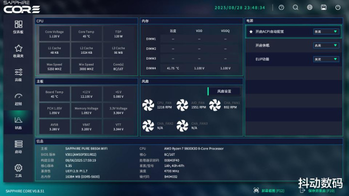Click the 4700 MHz speed value
349x196 pixels.
pyautogui.click(x=172, y=171)
